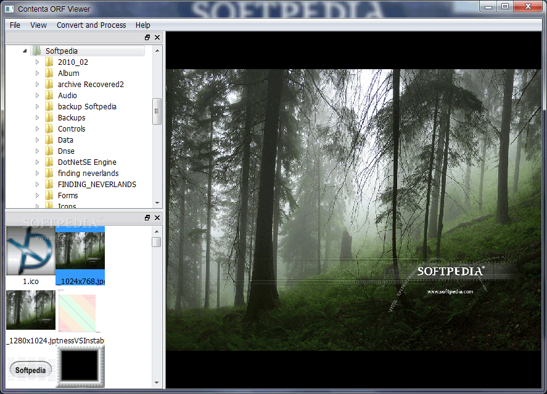Close the thumbnail browser panel
This screenshot has width=547, height=394.
(157, 217)
